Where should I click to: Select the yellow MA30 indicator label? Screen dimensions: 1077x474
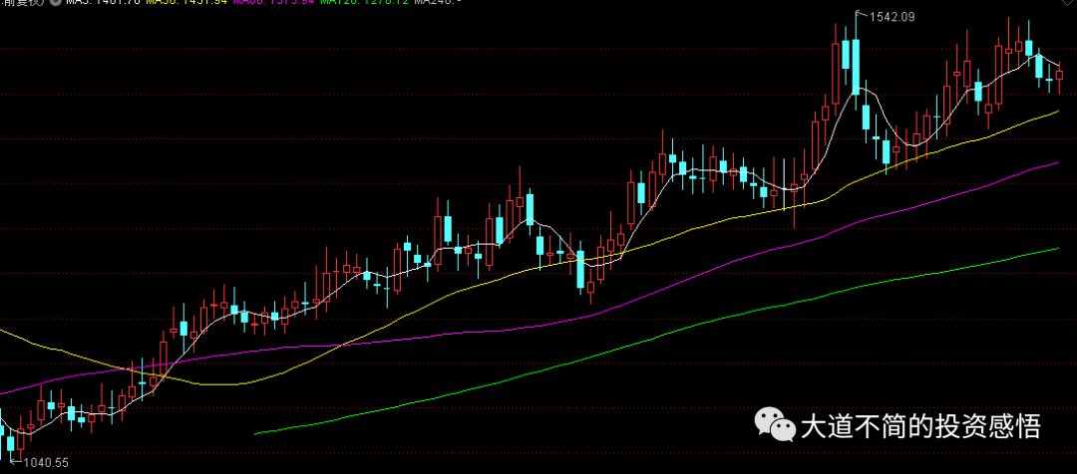[185, 2]
